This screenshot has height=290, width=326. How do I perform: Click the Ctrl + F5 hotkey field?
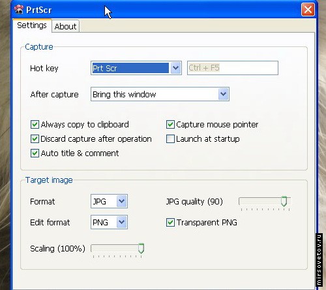pos(233,68)
